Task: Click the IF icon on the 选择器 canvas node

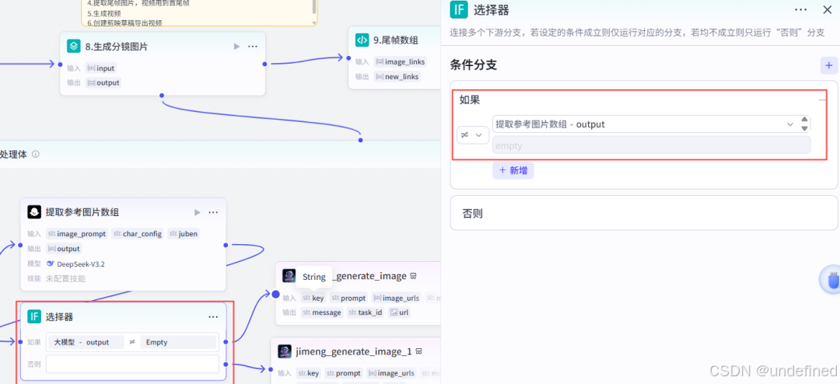Action: (34, 316)
